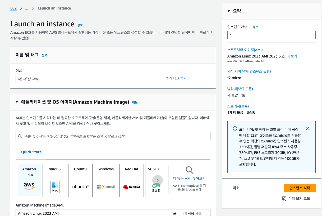Image resolution: width=322 pixels, height=216 pixels.
Task: Open the 미리 보기 코드 link
Action: 299,199
